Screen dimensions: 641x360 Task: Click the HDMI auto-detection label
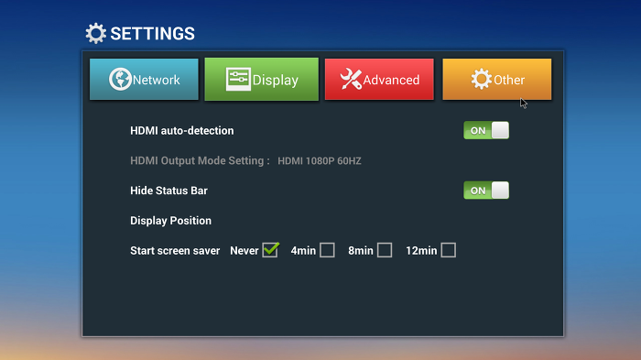click(182, 130)
